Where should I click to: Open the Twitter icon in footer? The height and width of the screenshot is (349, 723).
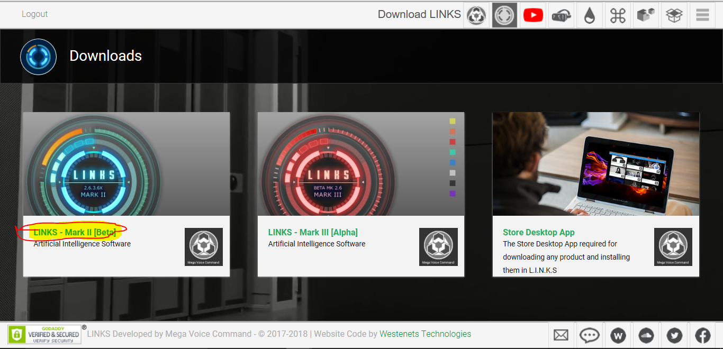click(674, 335)
